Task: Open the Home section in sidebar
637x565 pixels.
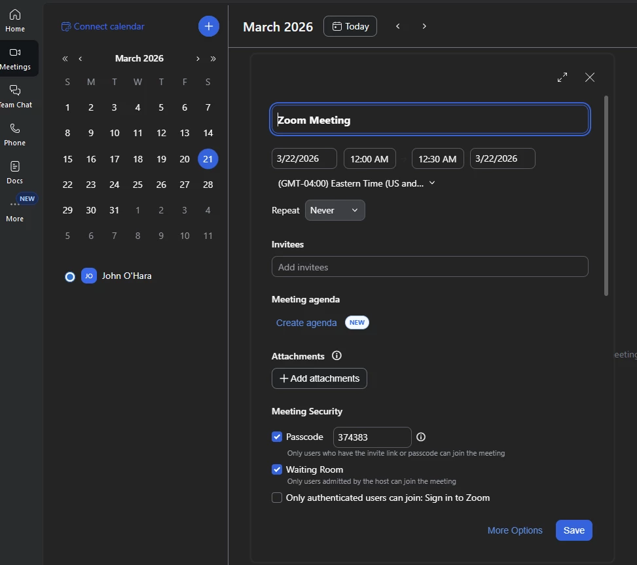Action: click(15, 21)
